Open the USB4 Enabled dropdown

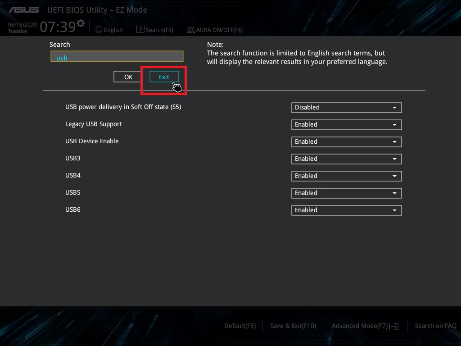click(346, 176)
